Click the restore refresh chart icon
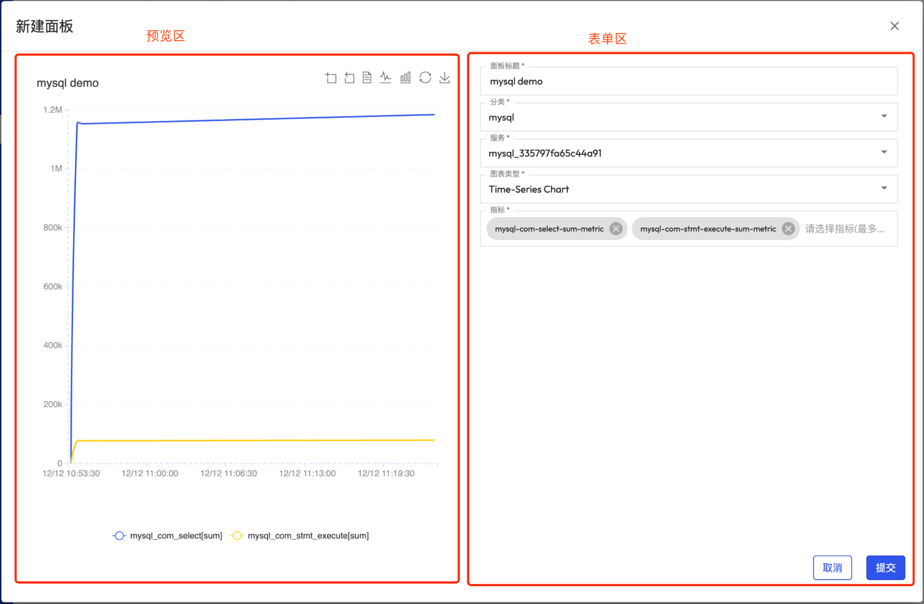Screen dimensions: 924x604 (x=425, y=78)
